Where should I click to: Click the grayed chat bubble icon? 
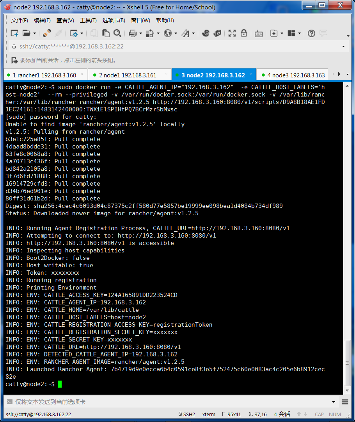[323, 33]
